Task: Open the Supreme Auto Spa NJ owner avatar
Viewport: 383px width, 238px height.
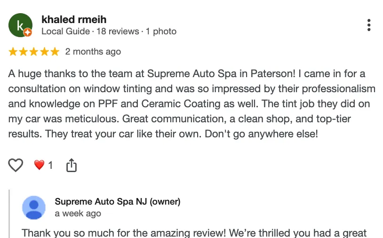Action: (x=34, y=208)
